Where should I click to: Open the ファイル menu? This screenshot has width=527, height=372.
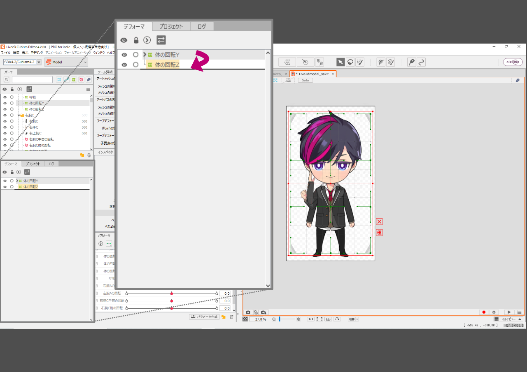point(6,53)
